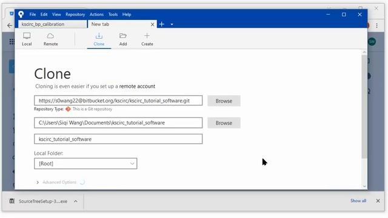Click the remote account link
The height and width of the screenshot is (218, 388).
[137, 86]
